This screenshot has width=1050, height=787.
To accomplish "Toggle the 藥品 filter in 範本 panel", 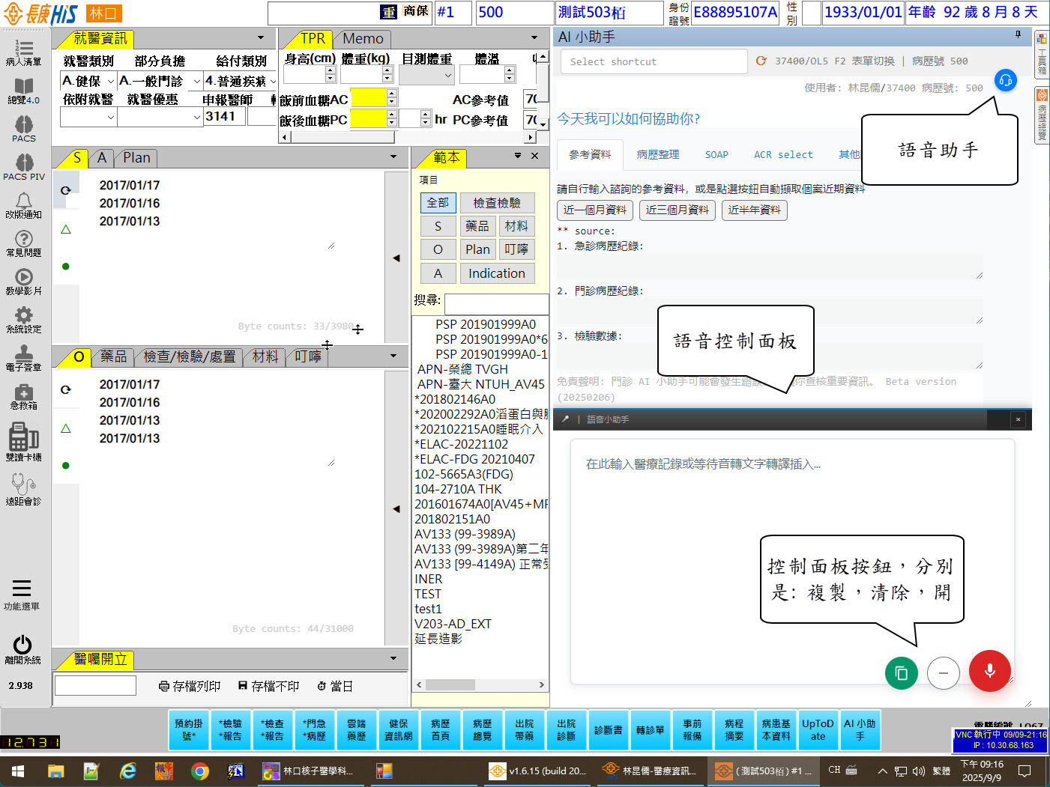I will (477, 226).
